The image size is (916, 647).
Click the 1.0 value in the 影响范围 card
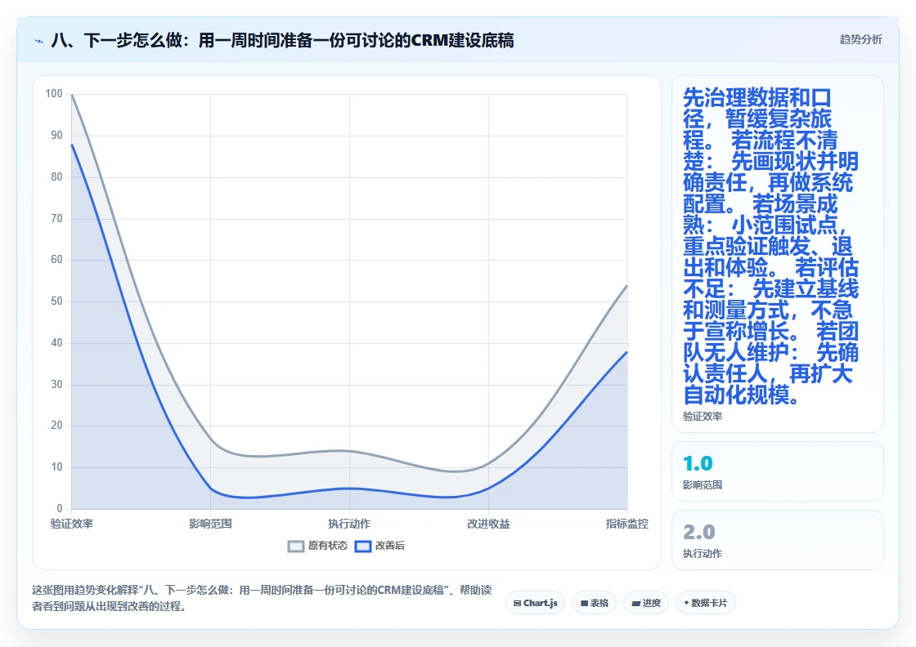698,463
